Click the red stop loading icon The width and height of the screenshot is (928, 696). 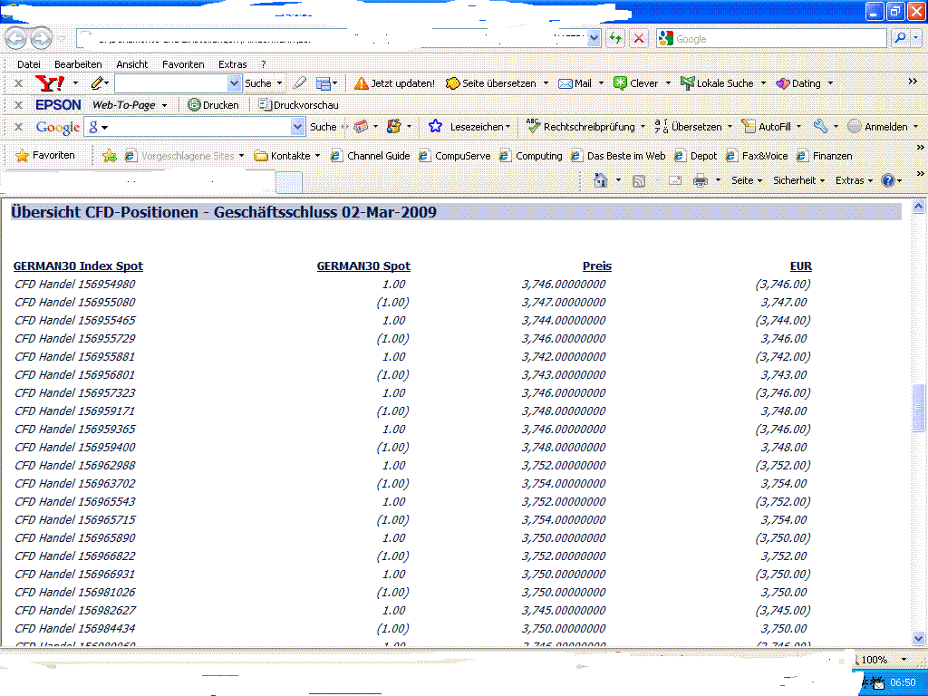coord(639,38)
